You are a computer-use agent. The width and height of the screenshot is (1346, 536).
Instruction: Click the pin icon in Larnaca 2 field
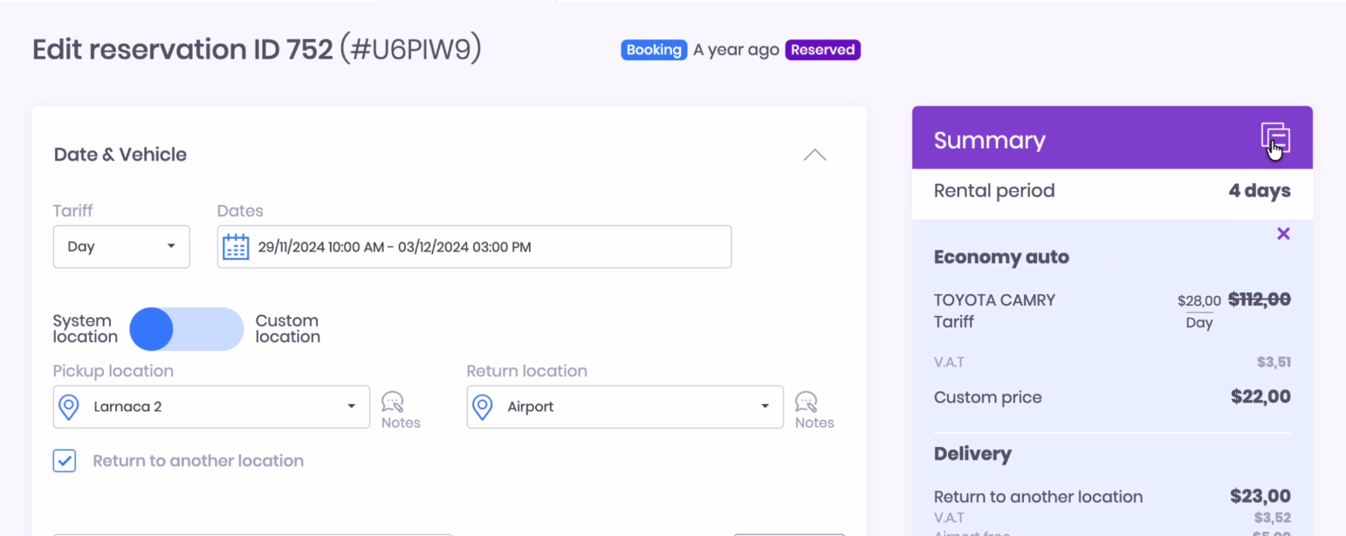69,407
